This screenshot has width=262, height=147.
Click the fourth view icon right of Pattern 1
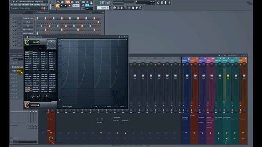126,8
